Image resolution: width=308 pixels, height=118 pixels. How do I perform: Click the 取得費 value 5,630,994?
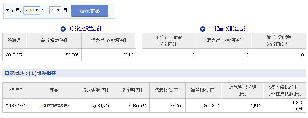pyautogui.click(x=137, y=106)
